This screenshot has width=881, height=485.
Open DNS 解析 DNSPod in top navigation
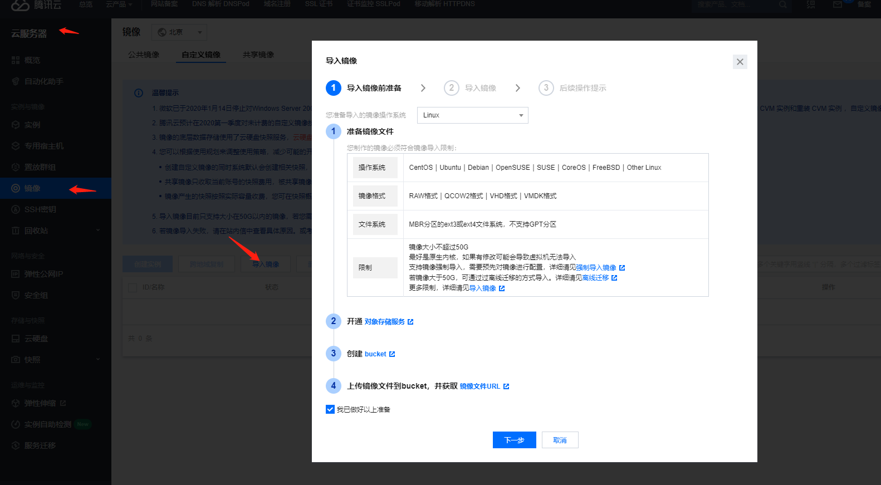click(221, 4)
